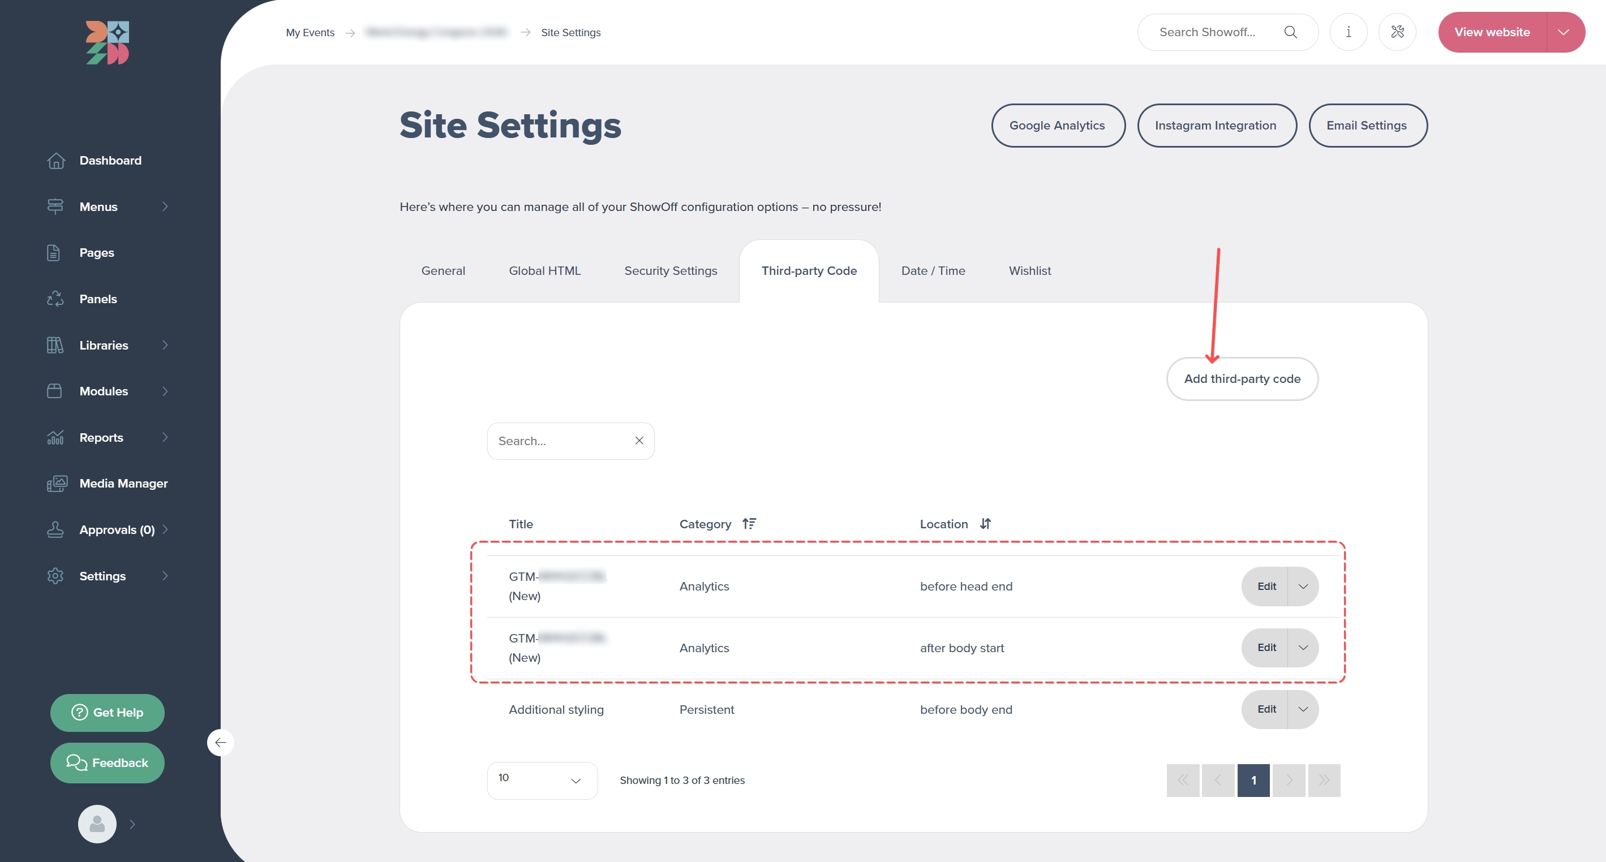Switch to the Date / Time tab

[933, 270]
